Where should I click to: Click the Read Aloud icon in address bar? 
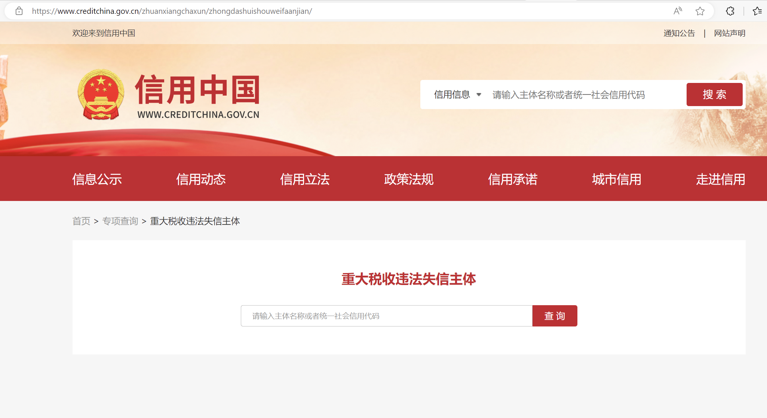[x=678, y=11]
